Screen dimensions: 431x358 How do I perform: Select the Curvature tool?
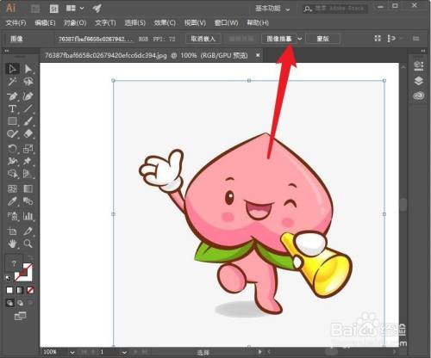coord(28,96)
